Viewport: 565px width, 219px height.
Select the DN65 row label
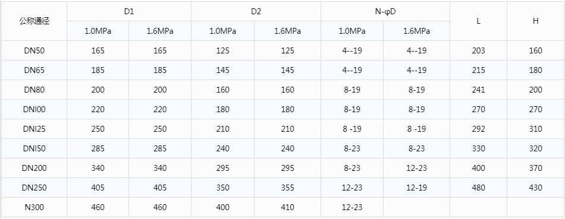(x=34, y=70)
